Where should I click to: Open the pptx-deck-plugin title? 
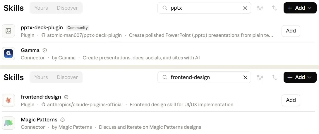[42, 28]
